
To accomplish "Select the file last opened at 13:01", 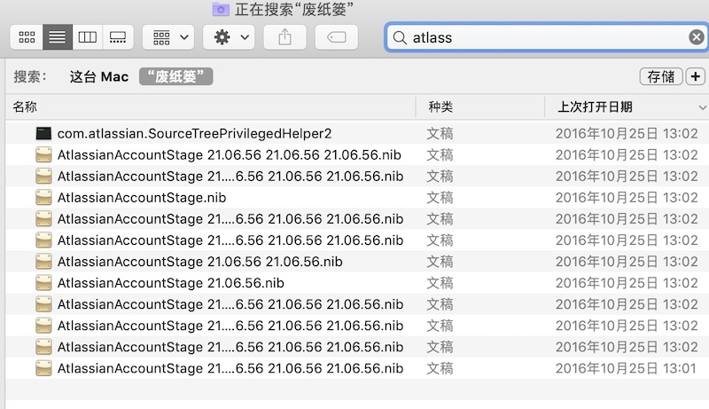I will (357, 368).
